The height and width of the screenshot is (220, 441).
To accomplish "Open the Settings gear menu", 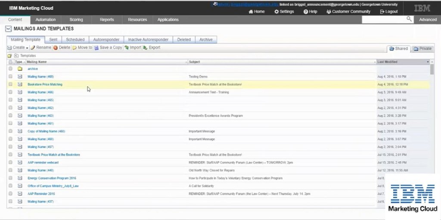I will [284, 12].
